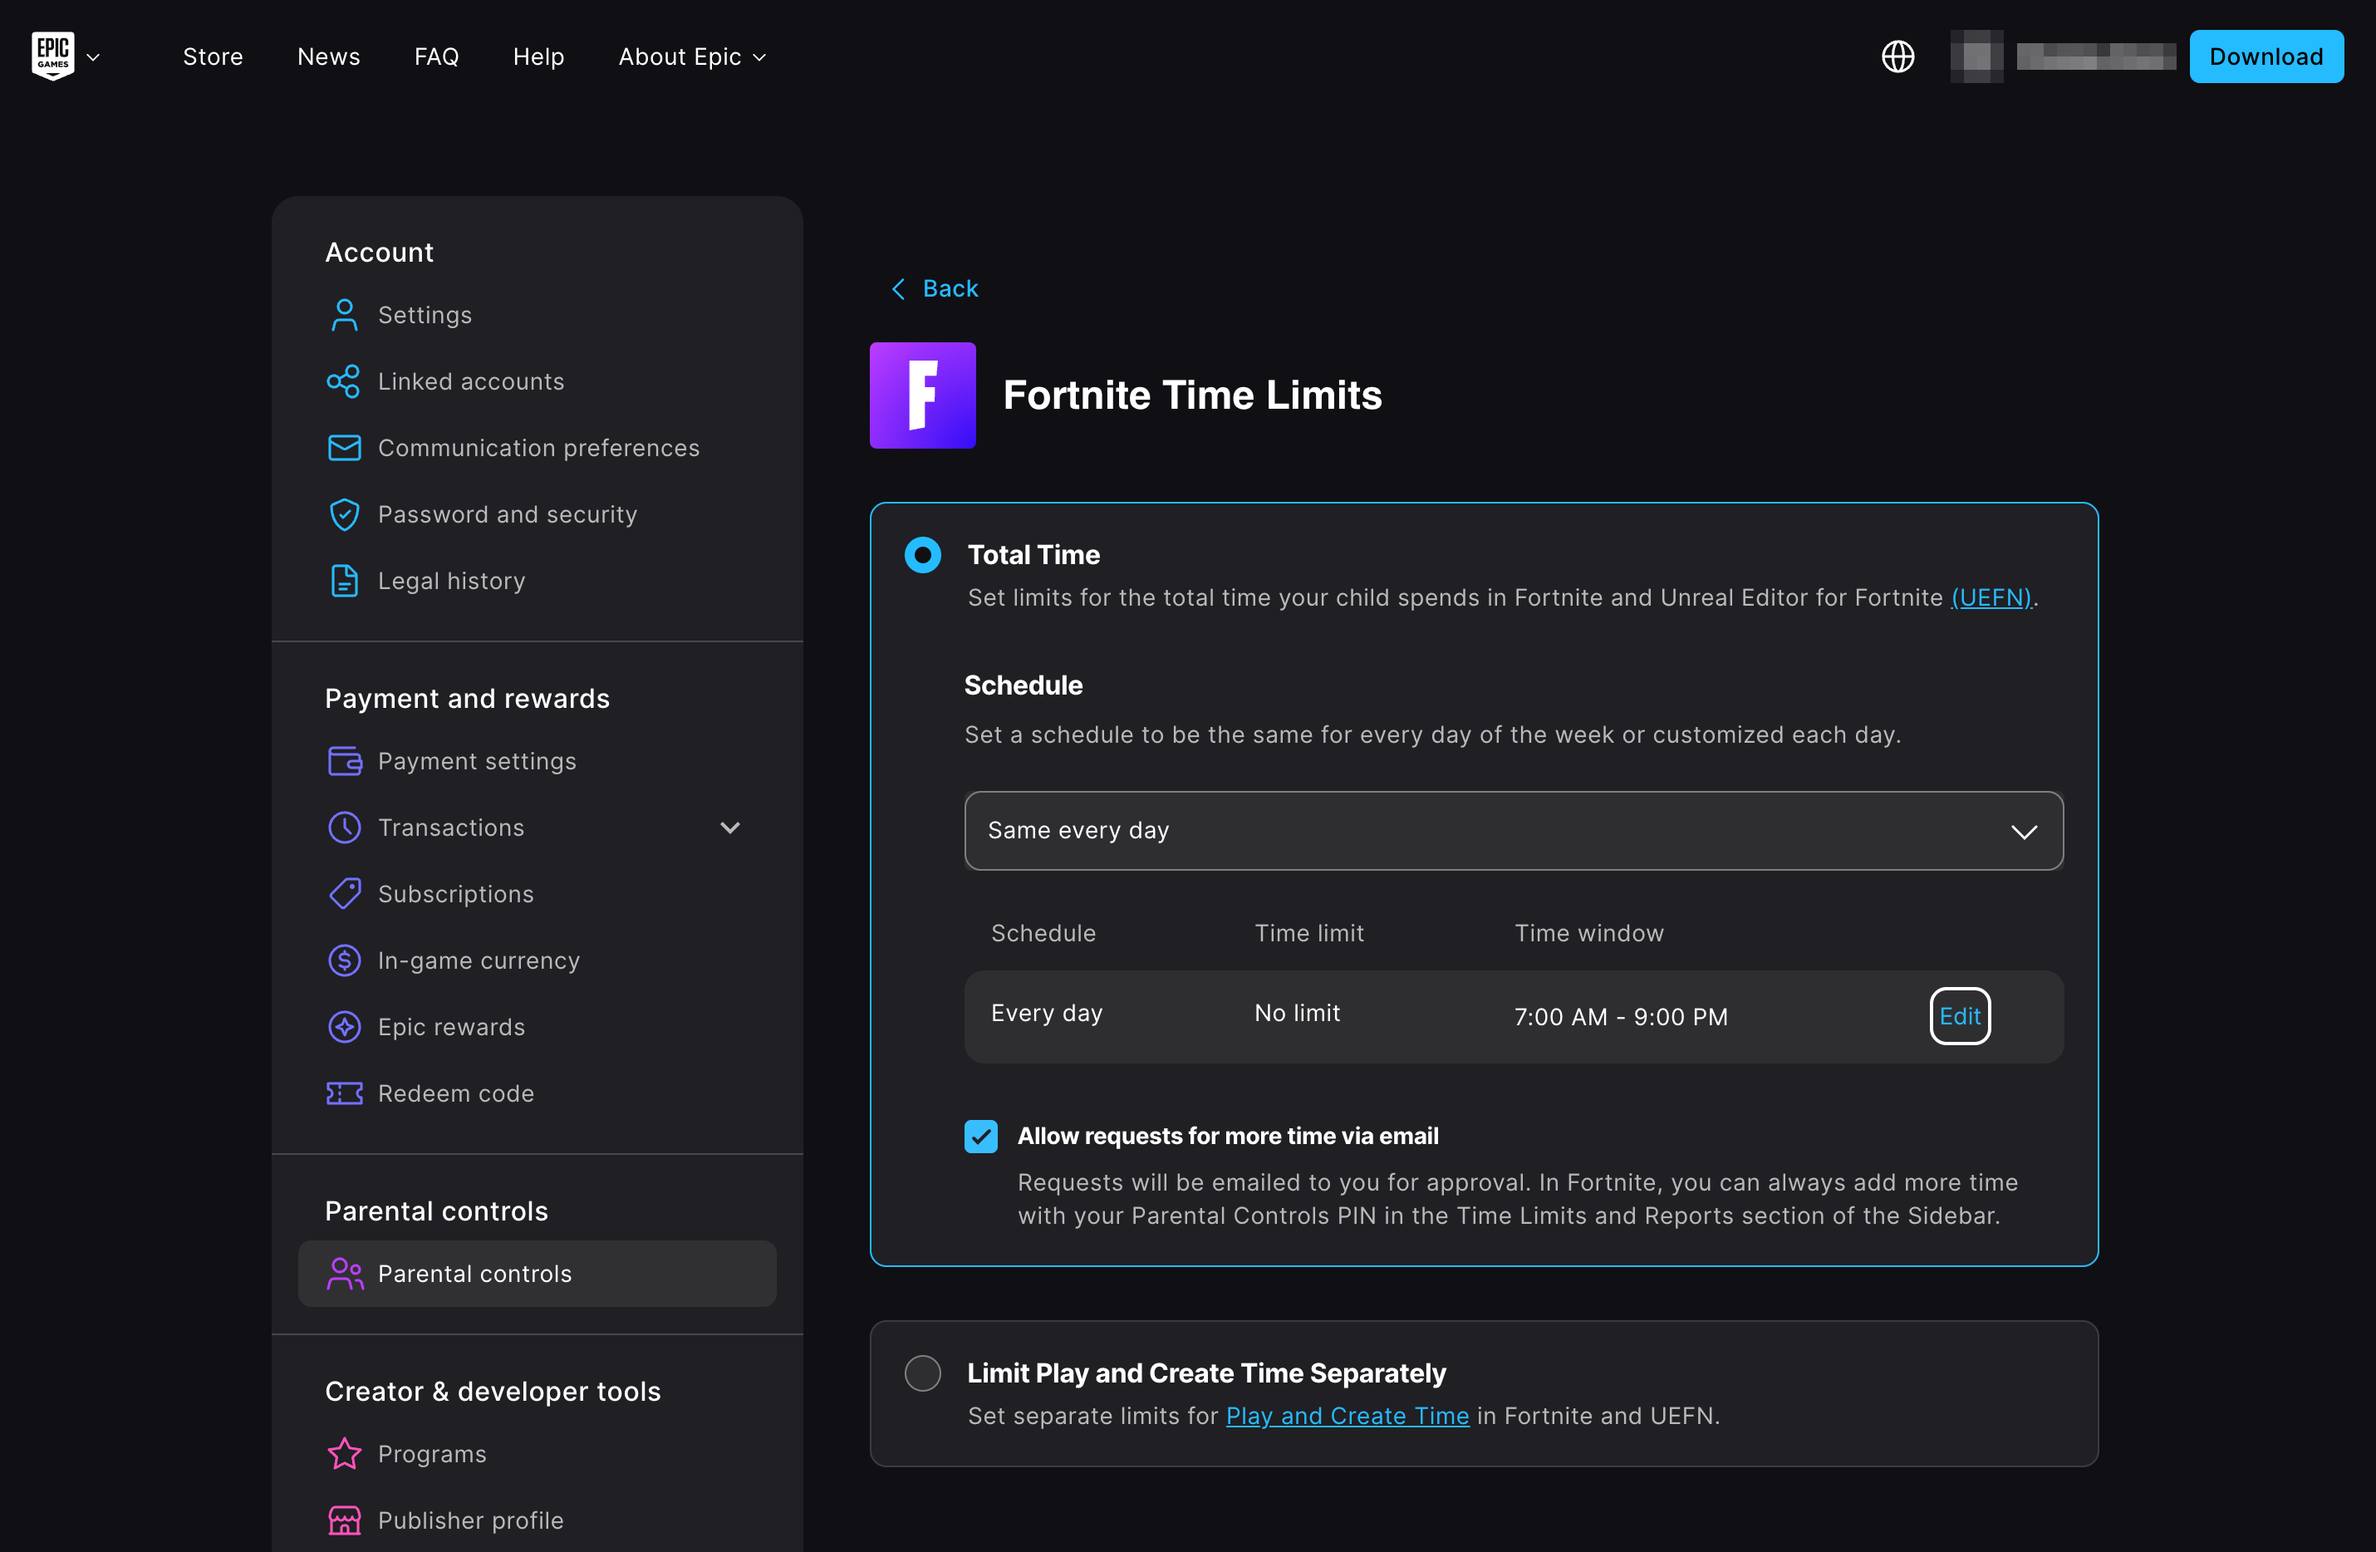Uncheck Allow requests for more time via email
This screenshot has height=1552, width=2376.
tap(980, 1137)
